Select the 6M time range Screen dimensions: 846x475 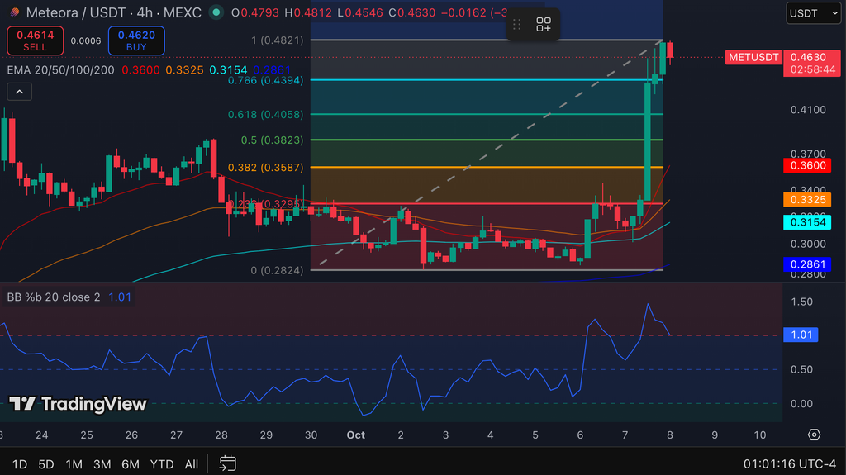point(131,464)
